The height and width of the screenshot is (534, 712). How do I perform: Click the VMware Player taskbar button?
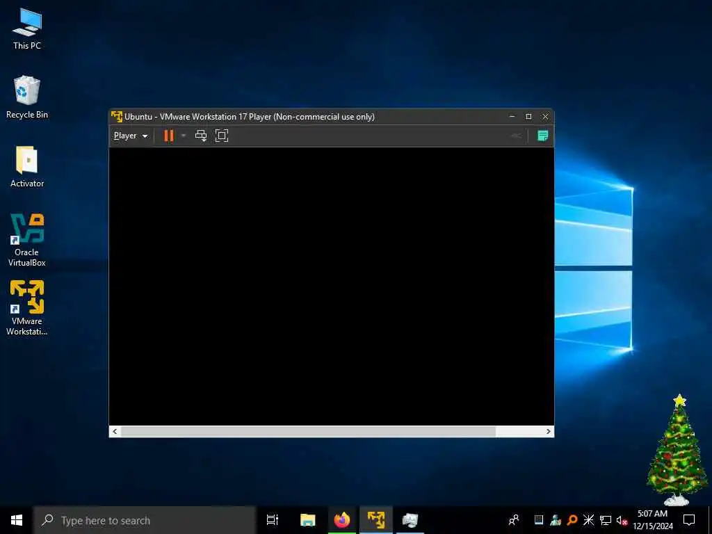coord(376,520)
